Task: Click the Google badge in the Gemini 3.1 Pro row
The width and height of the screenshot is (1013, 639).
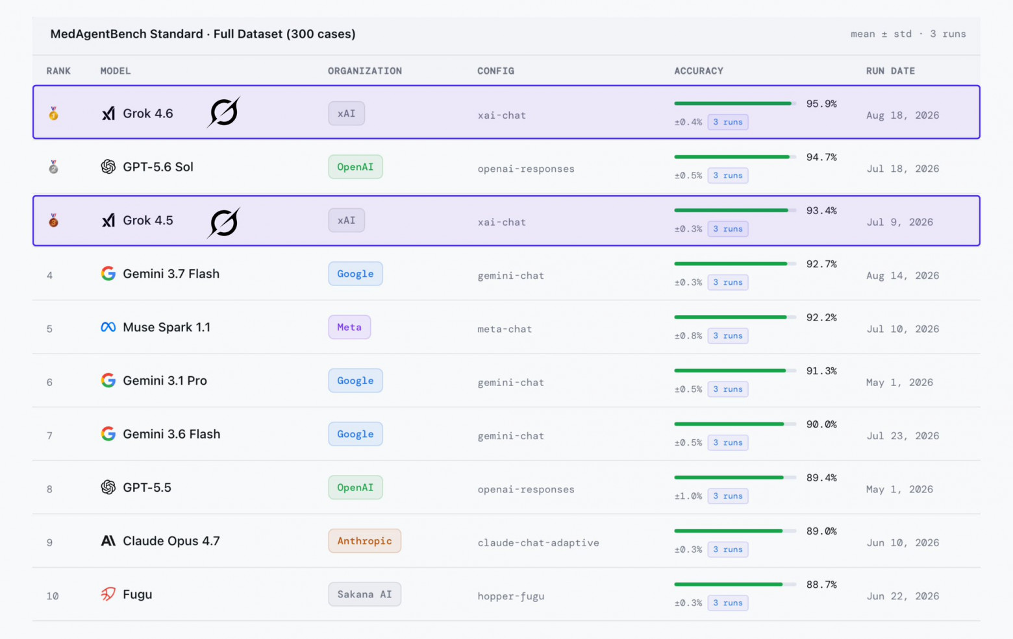Action: [355, 381]
